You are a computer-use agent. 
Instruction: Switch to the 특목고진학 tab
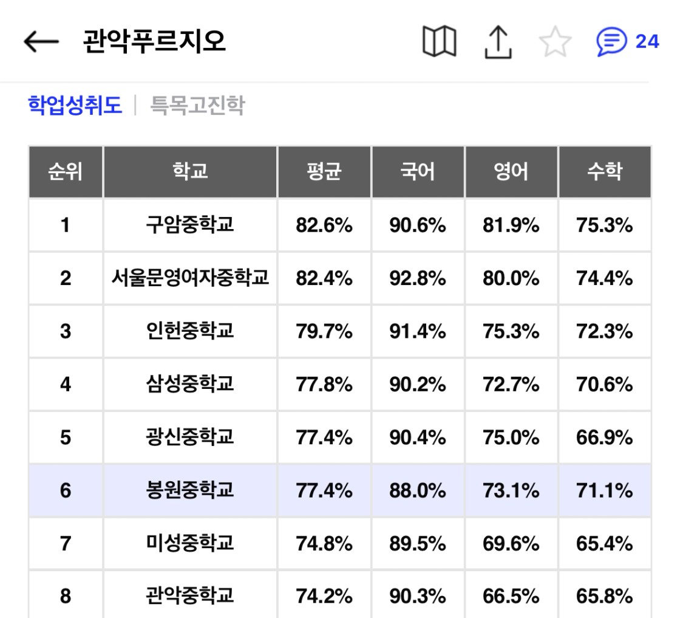[197, 105]
